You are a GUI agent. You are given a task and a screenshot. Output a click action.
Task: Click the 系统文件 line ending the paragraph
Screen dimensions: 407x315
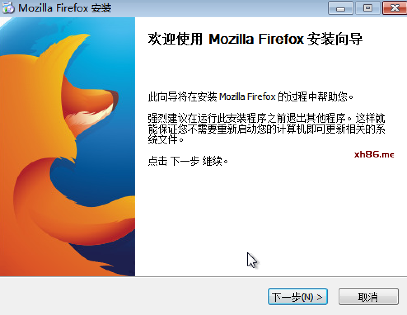pos(166,140)
